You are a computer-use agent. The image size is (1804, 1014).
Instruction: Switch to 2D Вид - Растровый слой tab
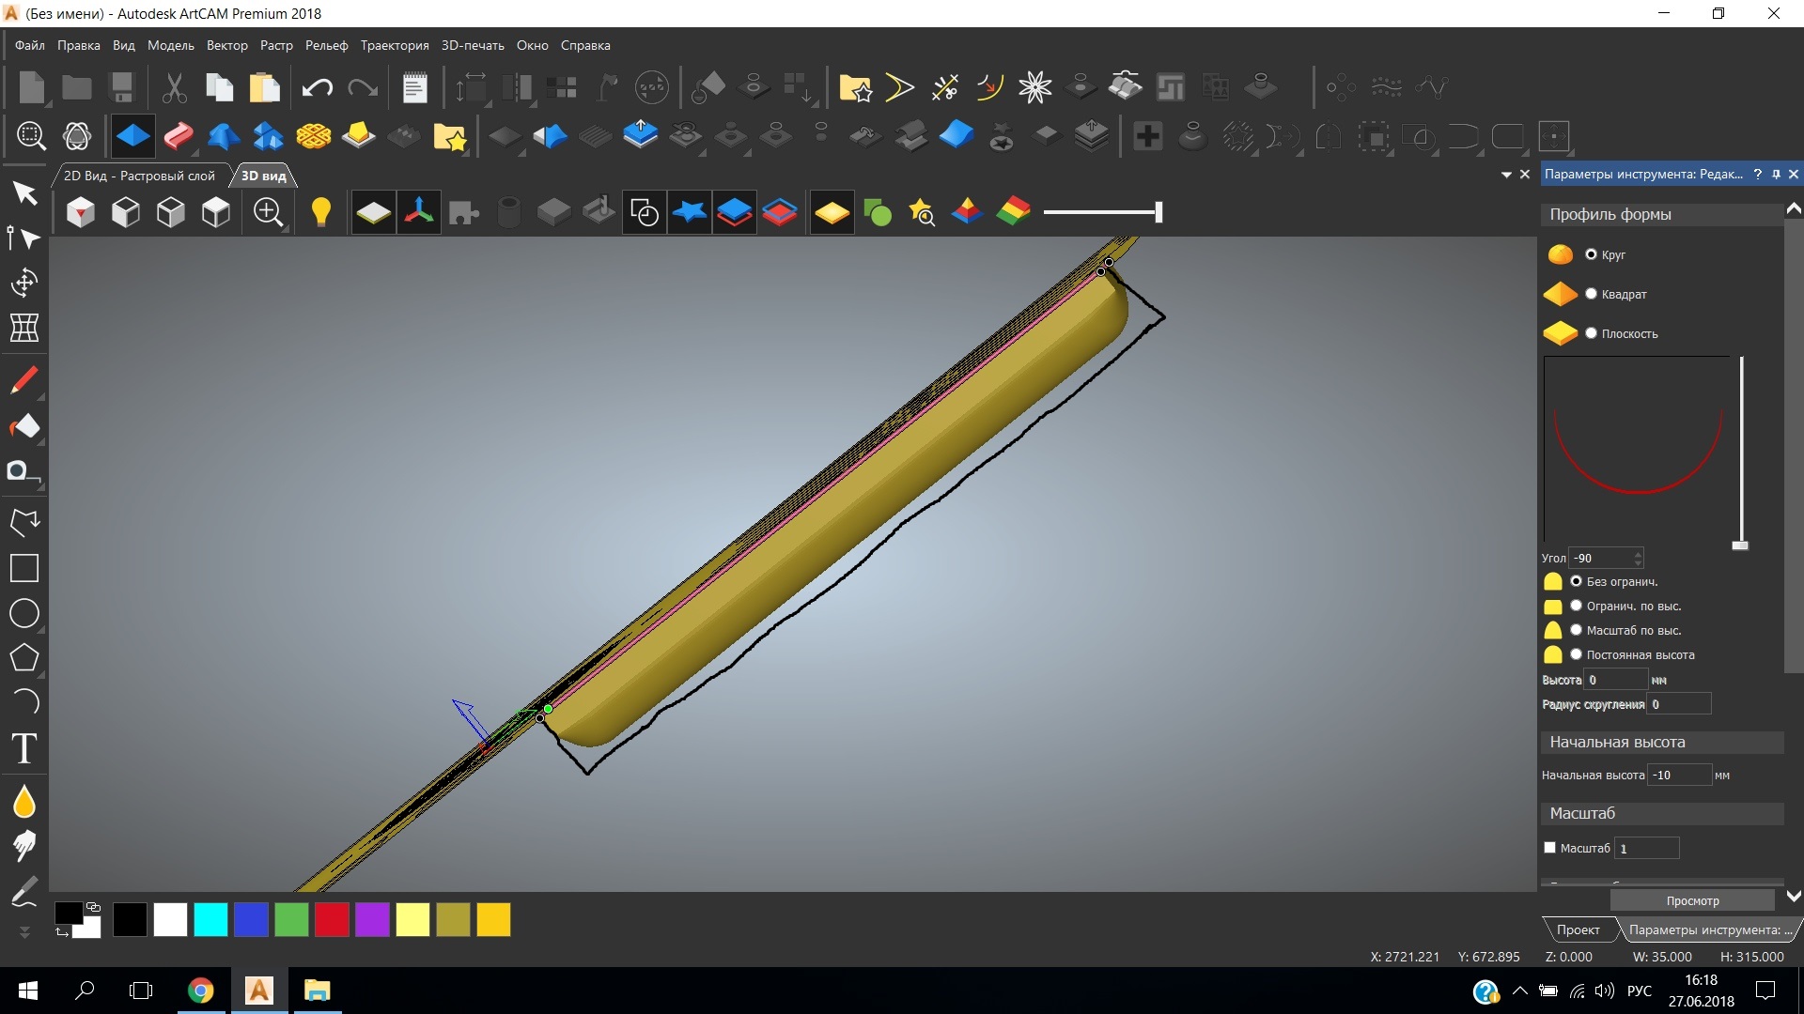139,176
